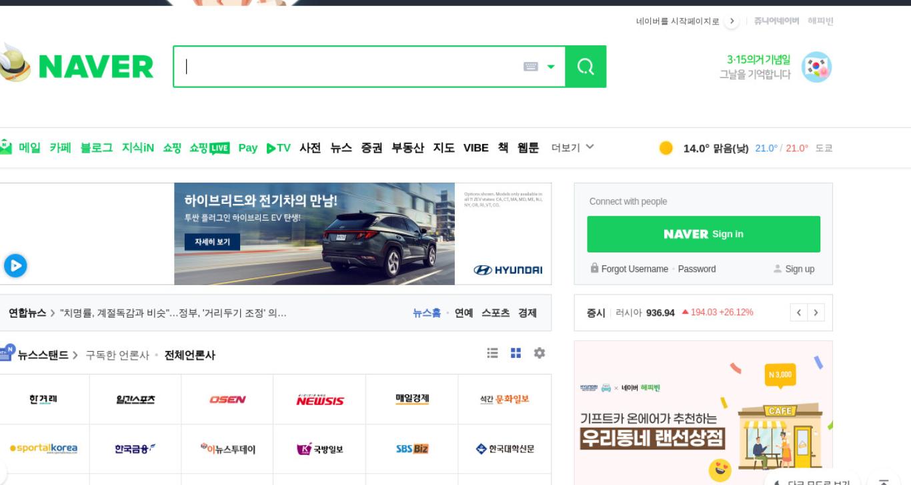Open the 연합뉴스 headline link

click(x=173, y=313)
